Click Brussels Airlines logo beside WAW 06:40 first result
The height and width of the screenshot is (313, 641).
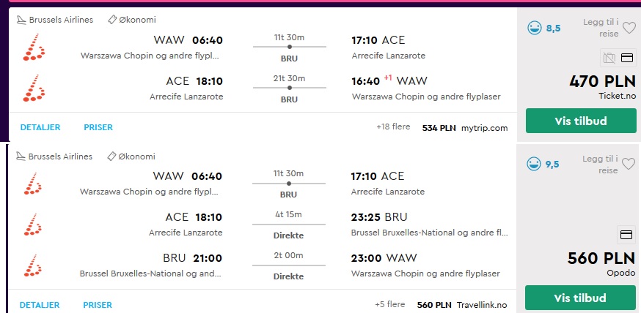click(x=34, y=48)
